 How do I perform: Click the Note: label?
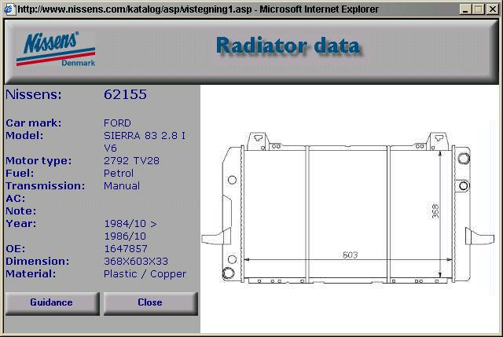pyautogui.click(x=21, y=211)
